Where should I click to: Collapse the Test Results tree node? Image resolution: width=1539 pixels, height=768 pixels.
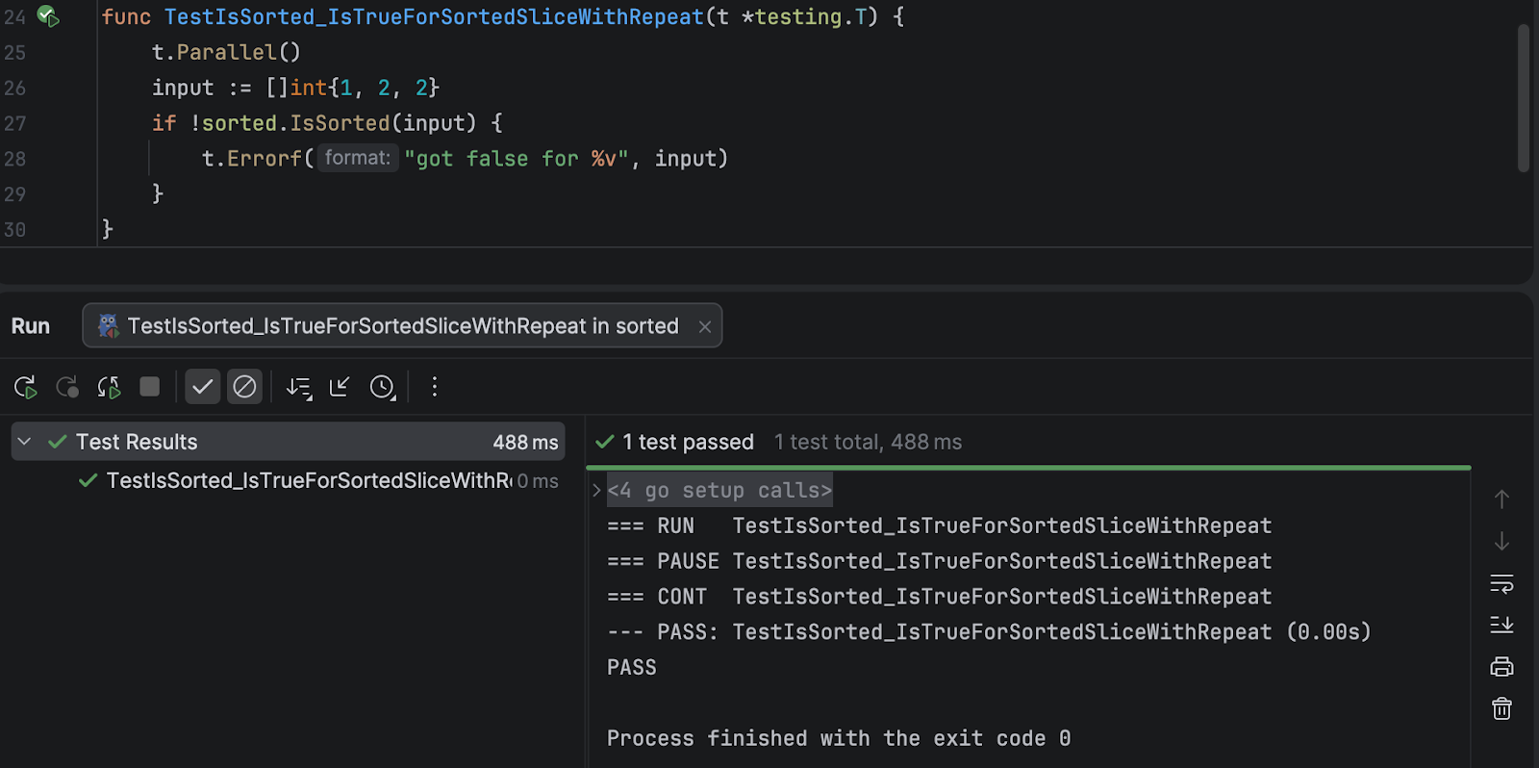click(25, 442)
